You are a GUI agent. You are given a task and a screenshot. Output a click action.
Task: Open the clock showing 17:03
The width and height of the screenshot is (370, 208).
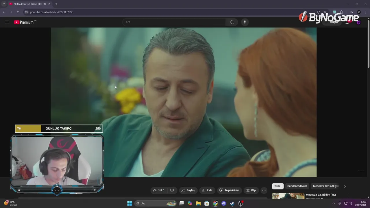(x=361, y=203)
